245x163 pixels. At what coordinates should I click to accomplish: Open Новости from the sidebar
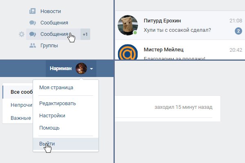pyautogui.click(x=51, y=11)
